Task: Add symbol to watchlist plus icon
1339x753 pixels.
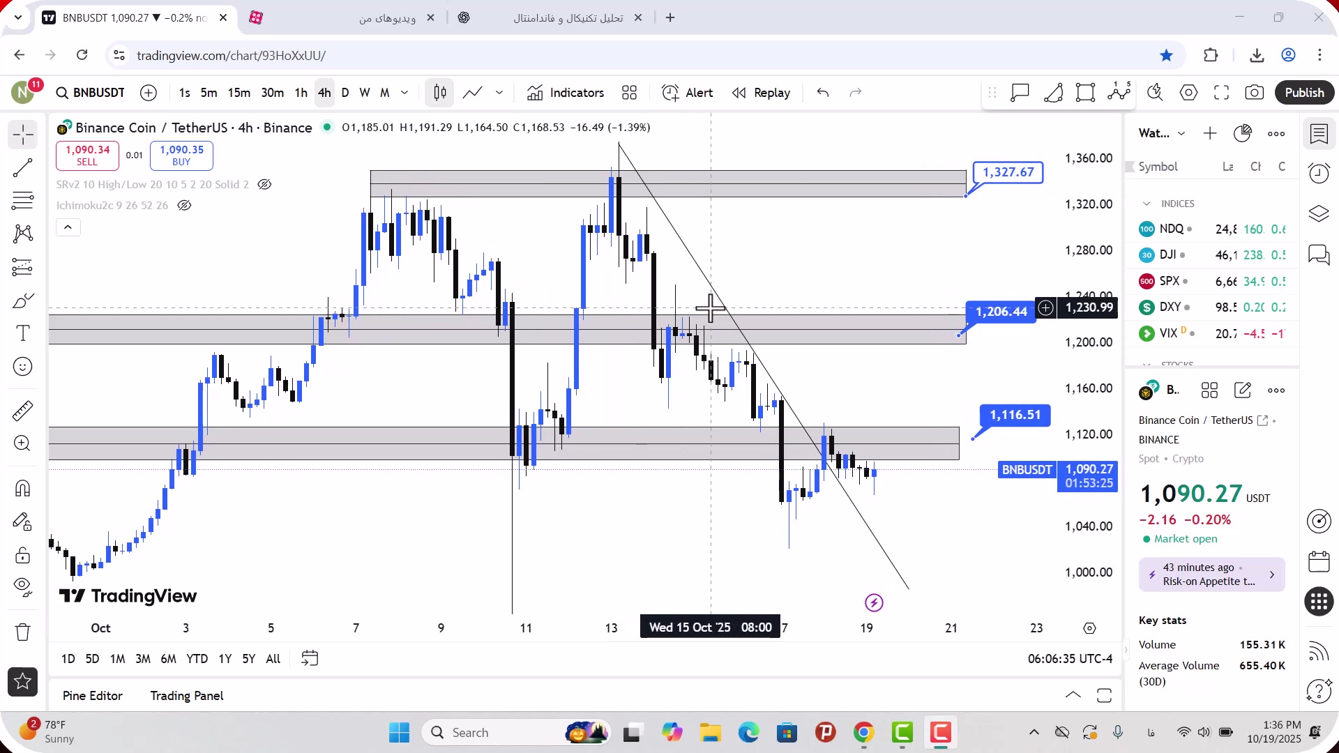Action: (x=1210, y=134)
